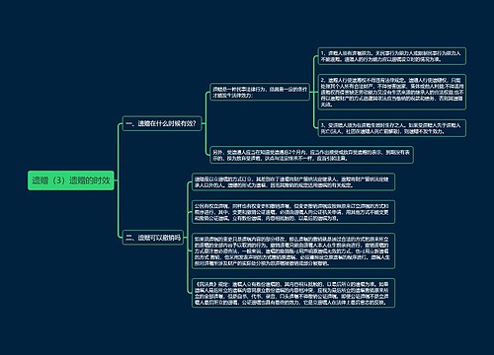Image resolution: width=494 pixels, height=355 pixels.
Task: Click the vertical line joining section 二's four nodes
Action: 188,238
